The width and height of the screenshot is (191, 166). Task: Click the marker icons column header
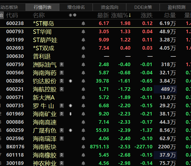(x=73, y=15)
